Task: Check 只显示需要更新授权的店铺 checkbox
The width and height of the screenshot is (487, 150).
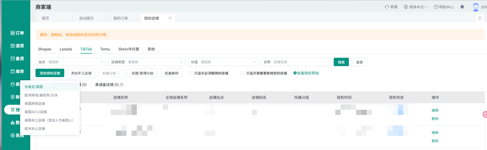Action: (243, 73)
